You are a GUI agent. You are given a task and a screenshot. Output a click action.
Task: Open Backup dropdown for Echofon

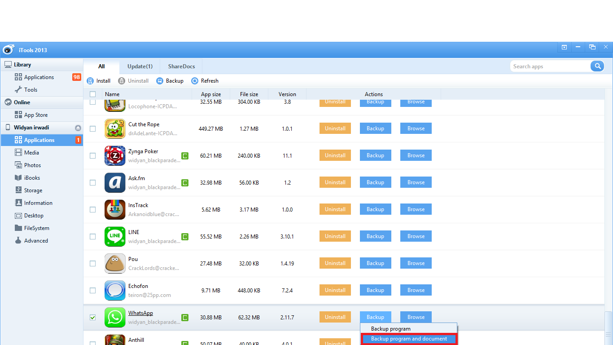point(375,290)
